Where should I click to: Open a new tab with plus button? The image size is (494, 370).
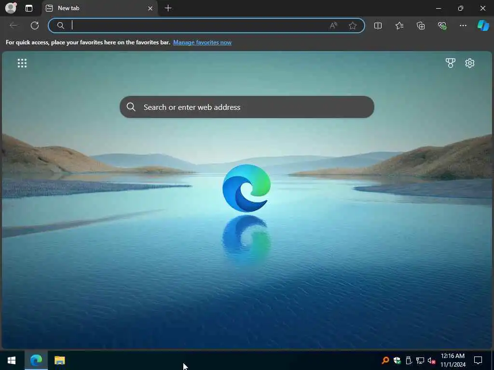[168, 8]
